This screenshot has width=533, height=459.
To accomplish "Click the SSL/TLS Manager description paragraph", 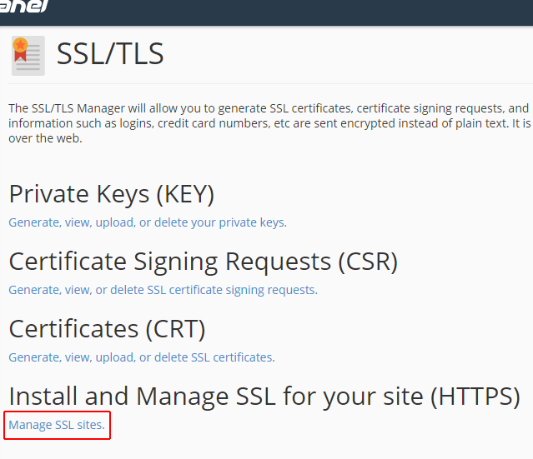I will click(270, 123).
